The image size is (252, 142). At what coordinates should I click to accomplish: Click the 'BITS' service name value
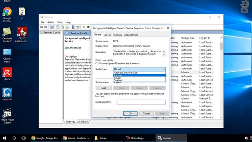(x=115, y=41)
